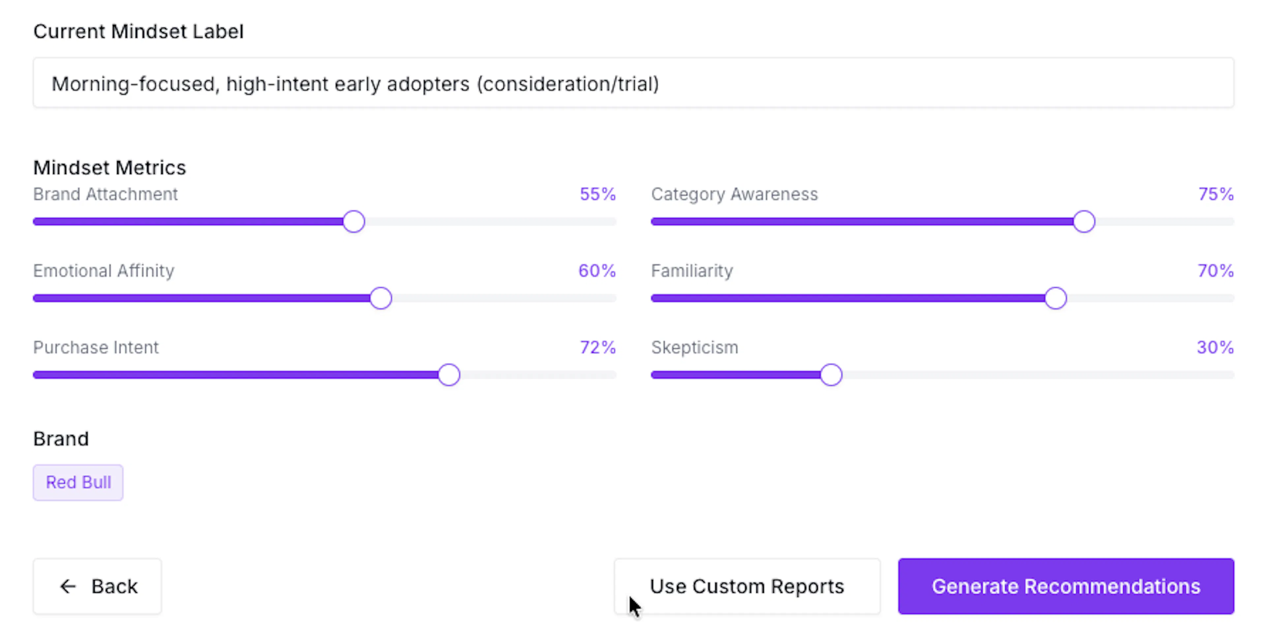The height and width of the screenshot is (636, 1266).
Task: Click the Emotional Affinity label text
Action: tap(104, 271)
